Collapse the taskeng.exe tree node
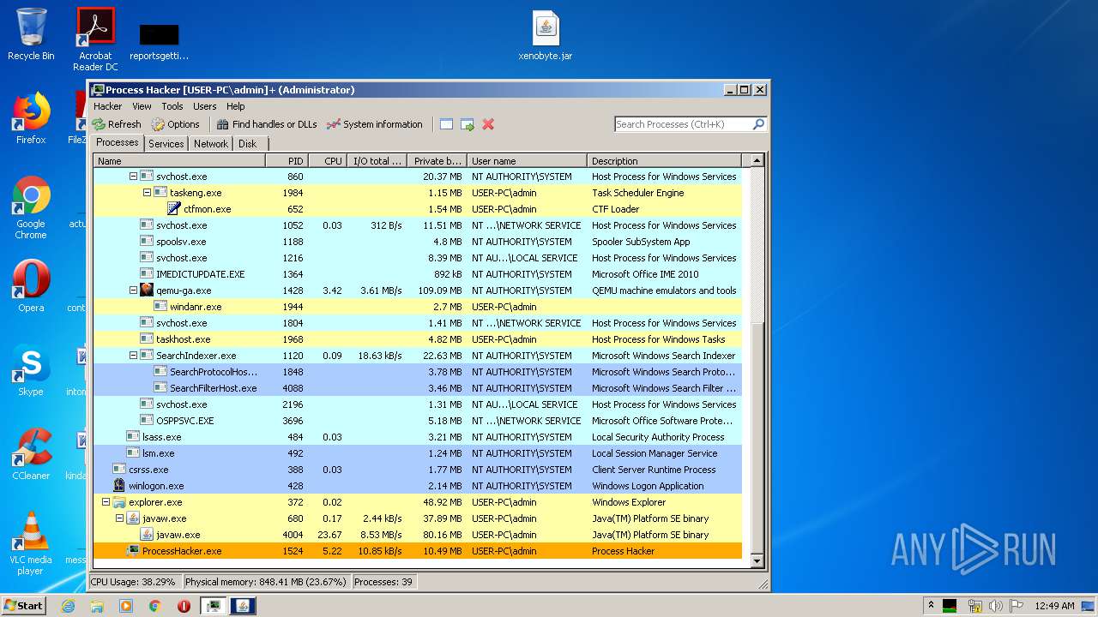 coord(147,193)
